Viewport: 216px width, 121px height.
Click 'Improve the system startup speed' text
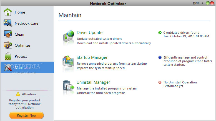coord(101,68)
